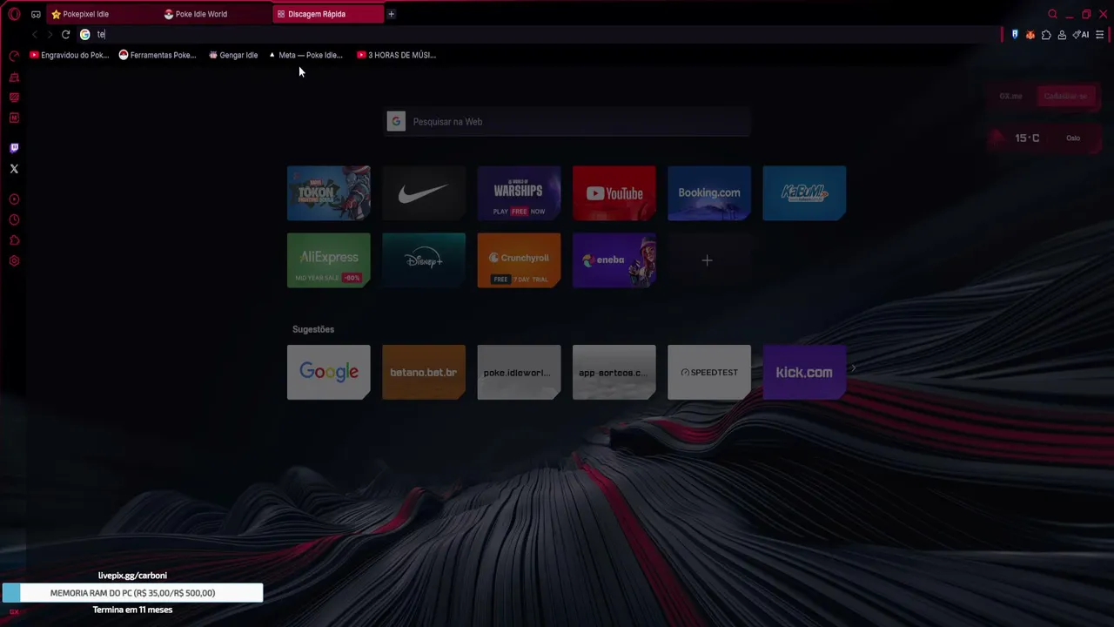Open the AI assistant toolbar button

(x=1081, y=35)
